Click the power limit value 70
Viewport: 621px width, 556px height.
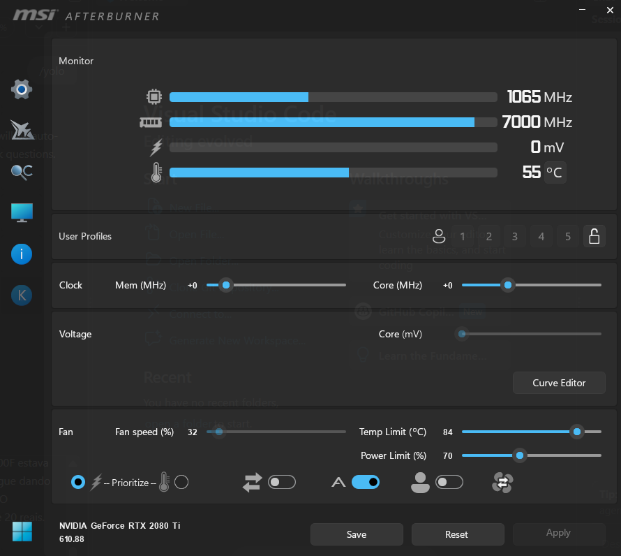447,456
